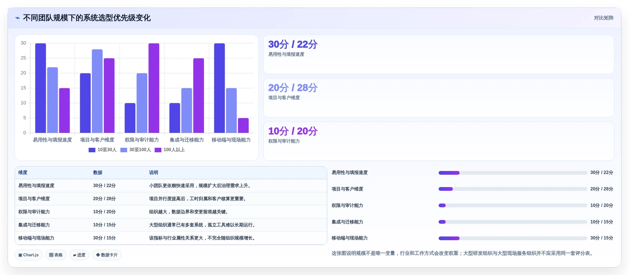Click the 30至100人 bar for 项目与客户维度
This screenshot has width=629, height=275.
click(x=97, y=91)
